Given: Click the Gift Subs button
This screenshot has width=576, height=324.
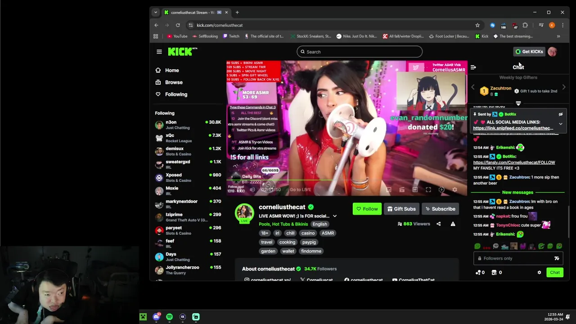Looking at the screenshot, I should [401, 209].
